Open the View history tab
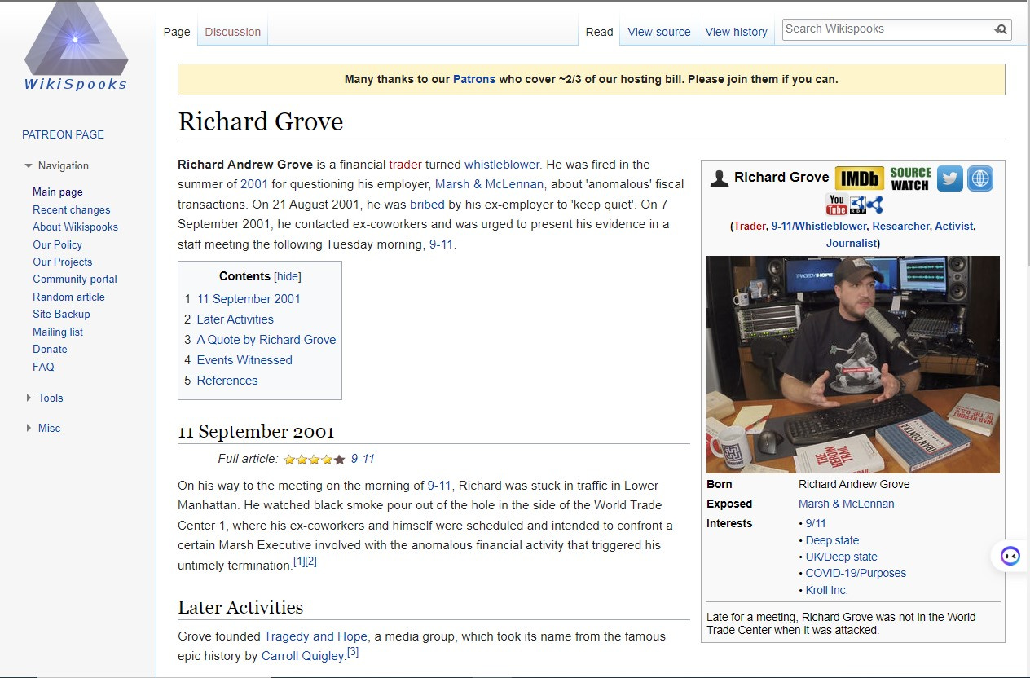The image size is (1030, 678). (737, 32)
